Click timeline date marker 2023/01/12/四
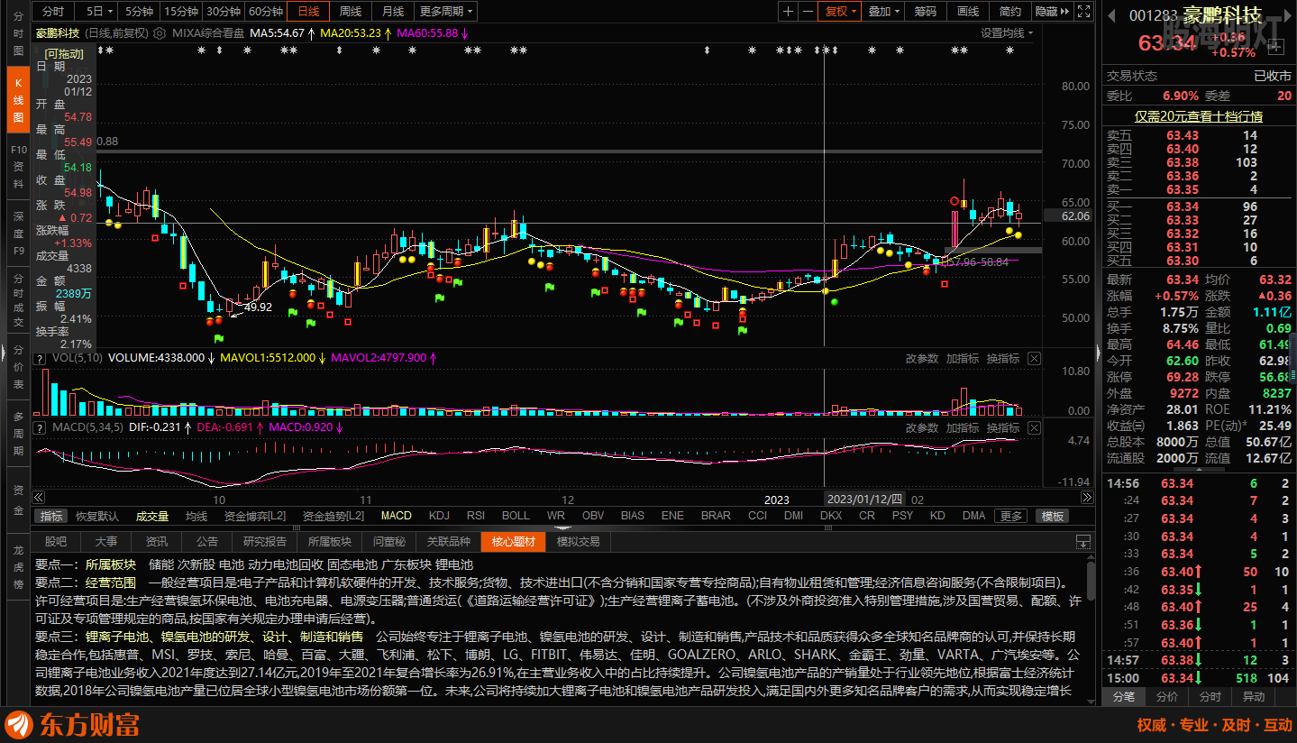Image resolution: width=1297 pixels, height=743 pixels. pos(864,500)
